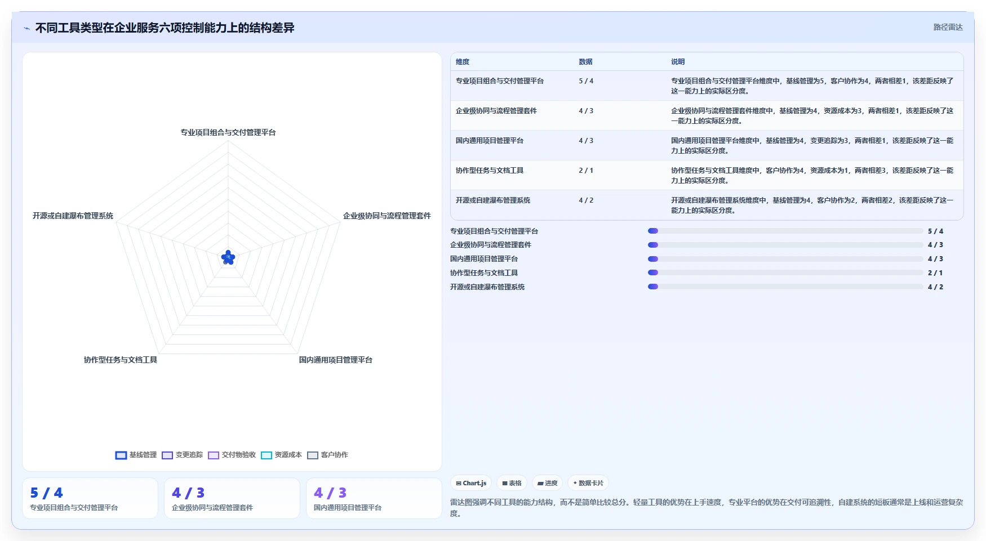Click radar axis label 国内通用项目管理平台
Screen dimensions: 986x541
(336, 360)
